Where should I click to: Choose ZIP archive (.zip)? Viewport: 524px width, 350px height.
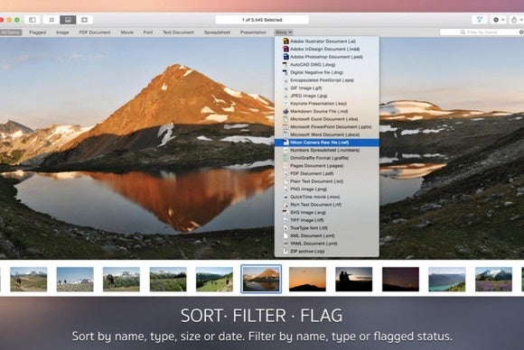click(x=327, y=252)
